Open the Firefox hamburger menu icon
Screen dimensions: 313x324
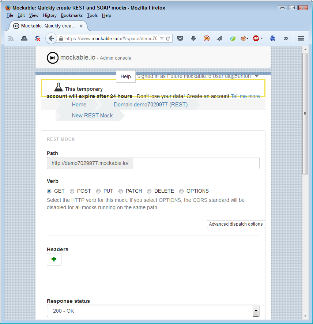point(301,38)
